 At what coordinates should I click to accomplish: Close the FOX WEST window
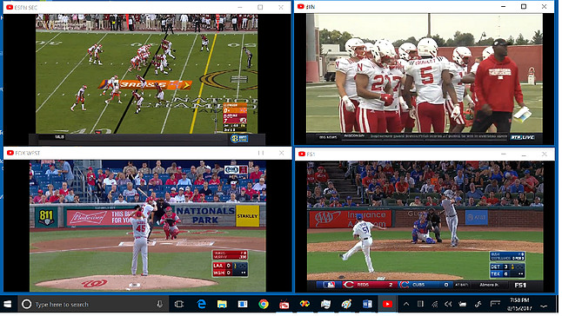[281, 153]
